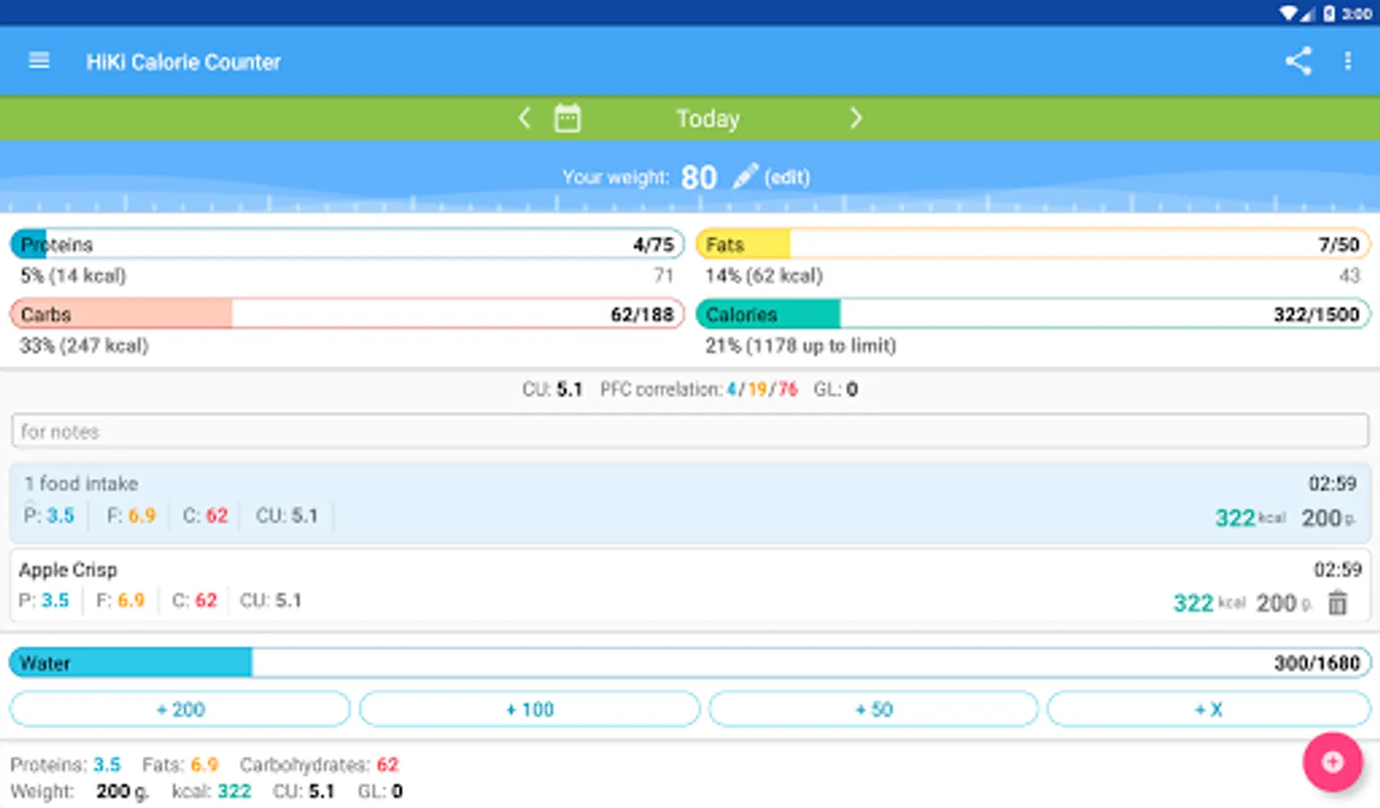Go to the previous day
The height and width of the screenshot is (808, 1380).
pyautogui.click(x=525, y=118)
